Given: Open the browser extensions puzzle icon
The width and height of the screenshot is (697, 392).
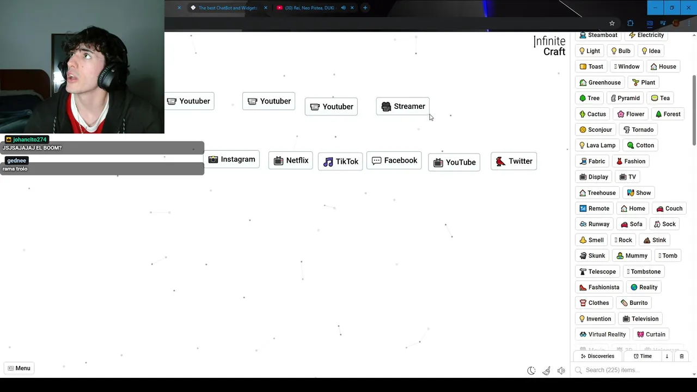Looking at the screenshot, I should tap(631, 23).
